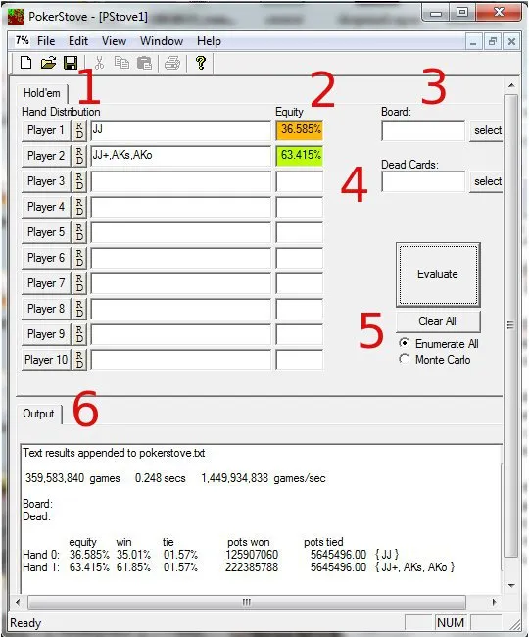This screenshot has width=529, height=637.
Task: Select the Enumerate All radio button
Action: click(404, 343)
